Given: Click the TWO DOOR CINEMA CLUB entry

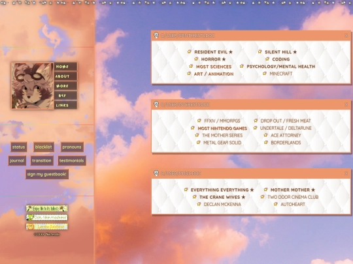Looking at the screenshot, I should [293, 197].
